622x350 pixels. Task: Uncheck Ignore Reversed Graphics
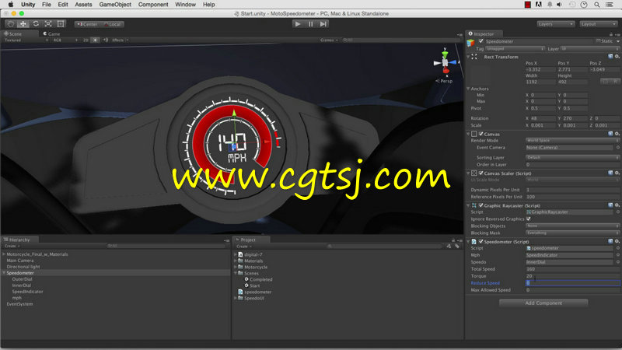click(x=529, y=219)
